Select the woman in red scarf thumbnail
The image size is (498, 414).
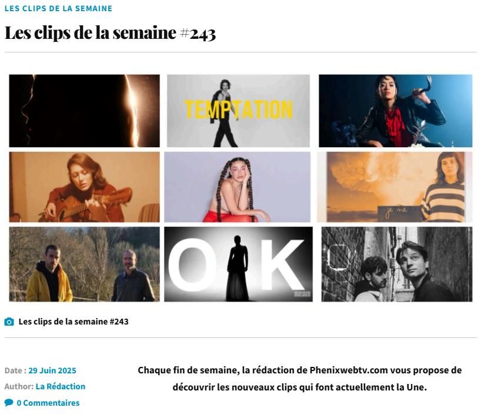(x=396, y=111)
